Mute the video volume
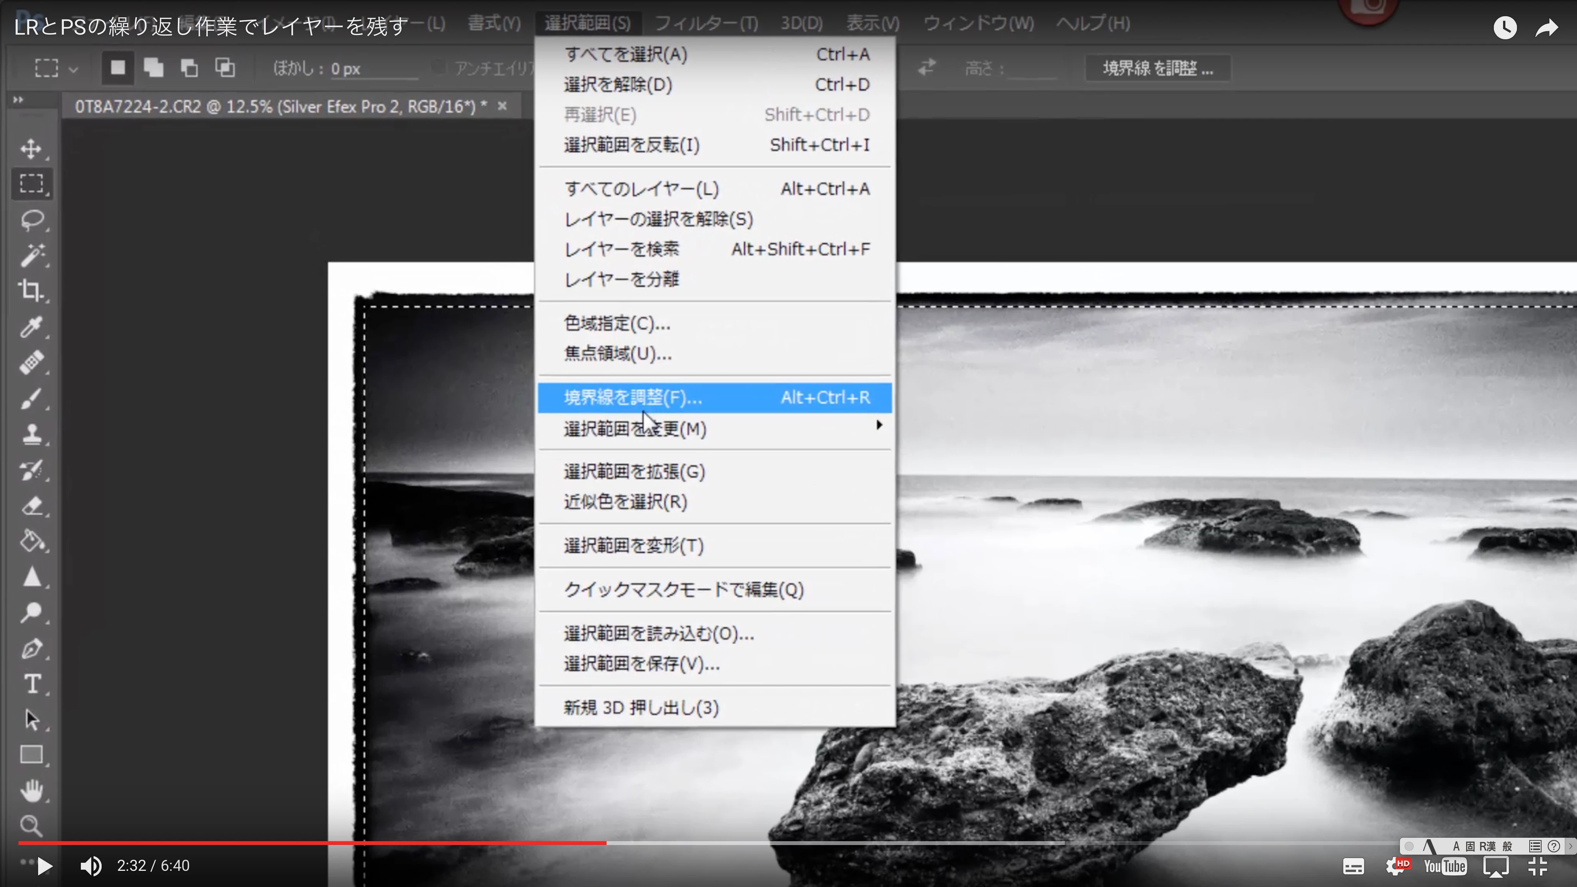 tap(91, 865)
